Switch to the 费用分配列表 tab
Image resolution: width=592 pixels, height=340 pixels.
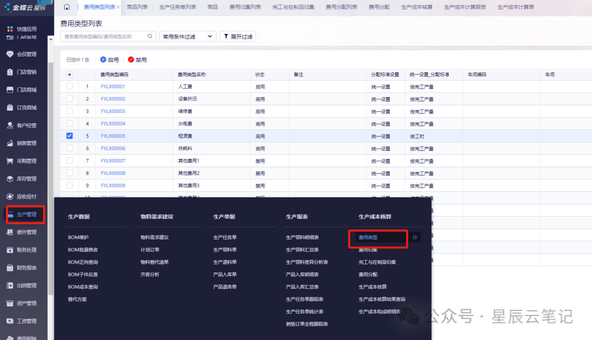[341, 7]
